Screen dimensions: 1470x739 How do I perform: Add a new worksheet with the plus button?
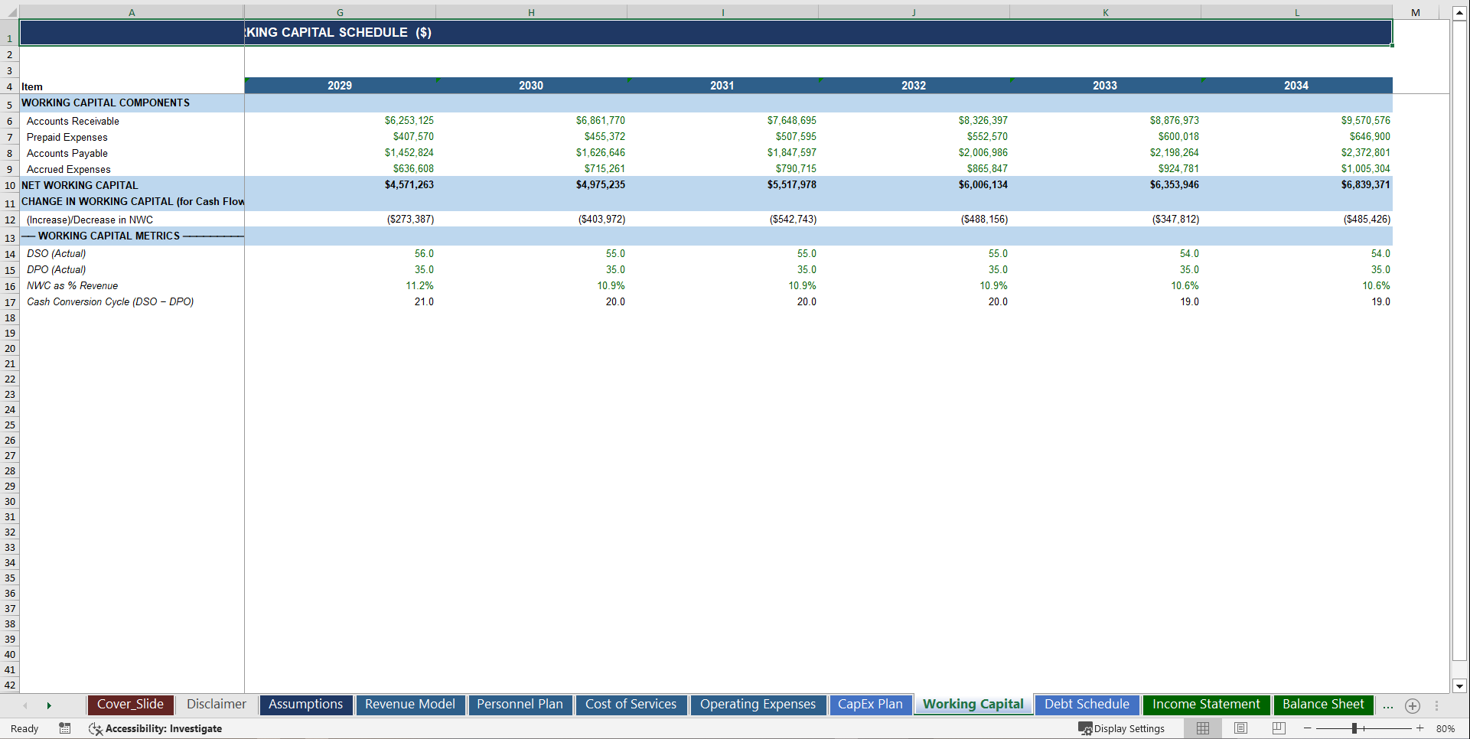[1413, 705]
